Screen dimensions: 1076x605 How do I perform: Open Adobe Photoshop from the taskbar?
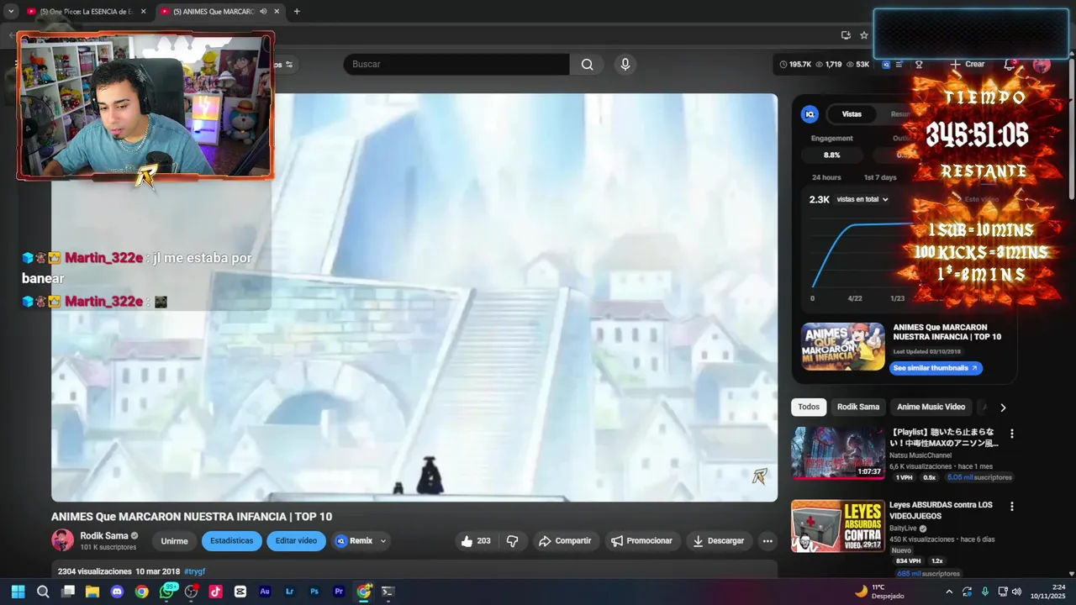pyautogui.click(x=314, y=592)
